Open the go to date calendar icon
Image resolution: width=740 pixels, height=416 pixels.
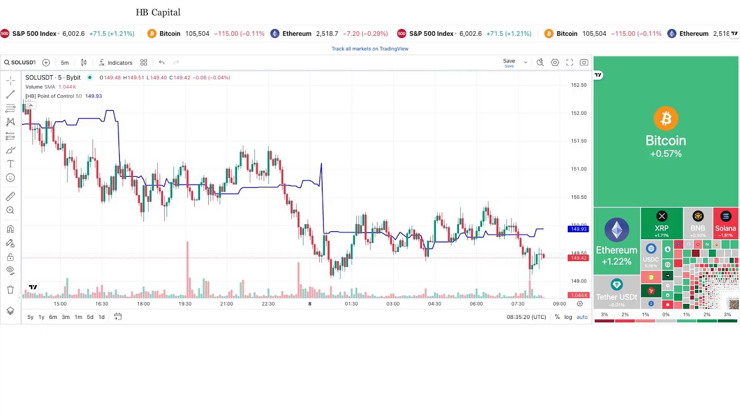point(118,317)
